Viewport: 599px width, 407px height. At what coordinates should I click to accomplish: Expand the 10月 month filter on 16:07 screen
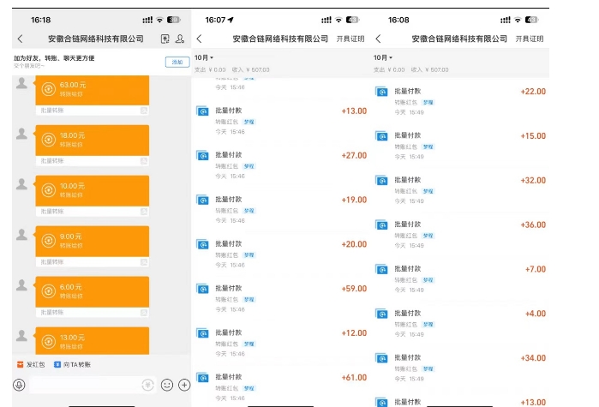(203, 57)
